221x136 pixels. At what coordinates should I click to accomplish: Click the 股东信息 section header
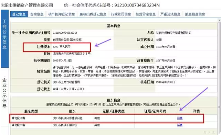click(x=114, y=100)
